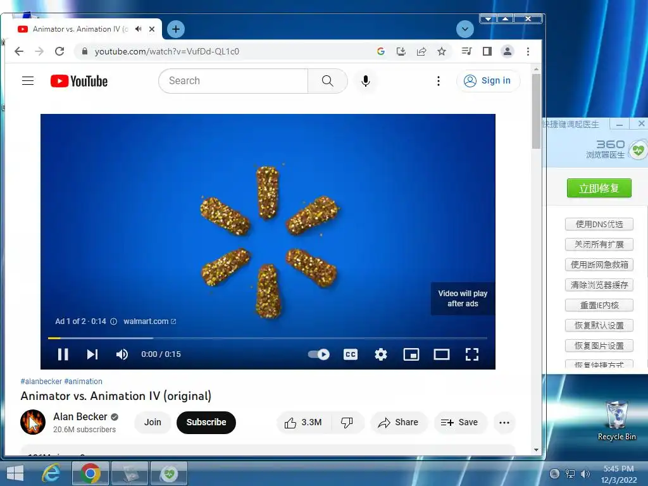Mute the video player volume icon
This screenshot has width=648, height=486.
click(x=122, y=354)
